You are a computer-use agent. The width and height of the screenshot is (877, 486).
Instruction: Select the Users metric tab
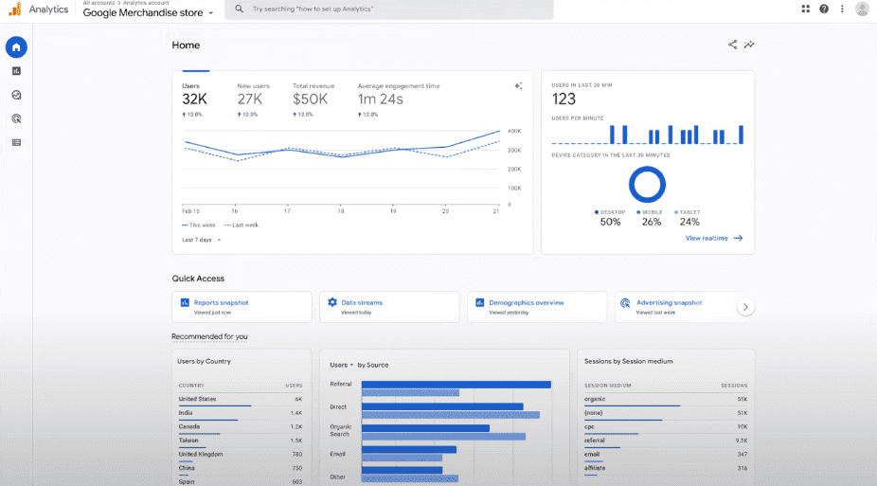(194, 99)
